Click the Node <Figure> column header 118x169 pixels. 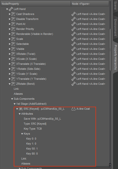[x=90, y=4]
